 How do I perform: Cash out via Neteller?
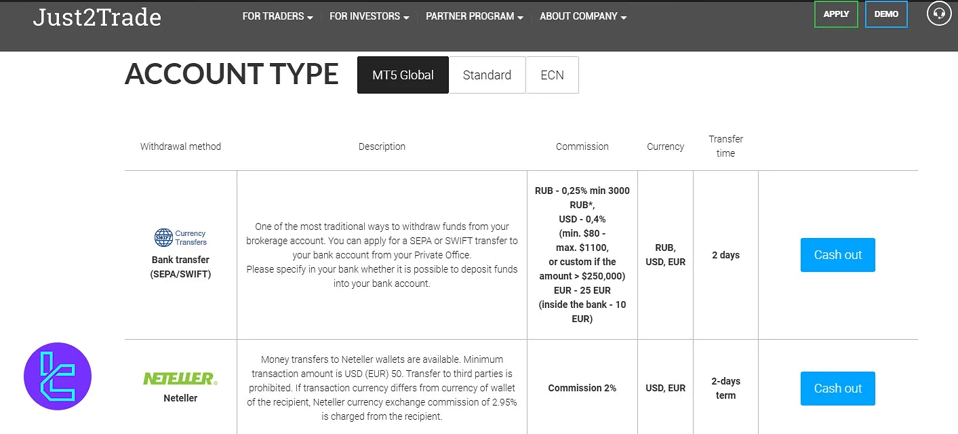837,389
